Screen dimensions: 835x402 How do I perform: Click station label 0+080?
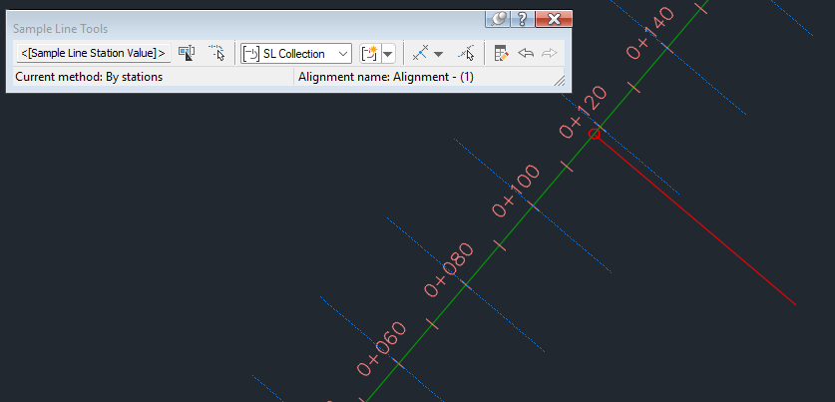tap(449, 269)
